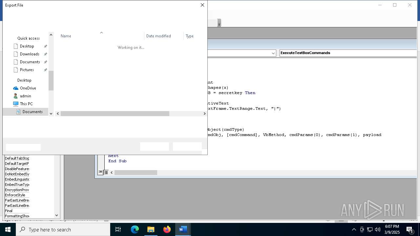Open Desktop under Quick access
Screen dimensions: 420x236
coord(27,46)
